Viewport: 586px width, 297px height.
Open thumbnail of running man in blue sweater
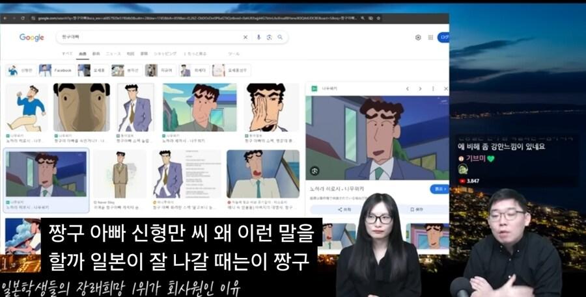tap(27, 107)
